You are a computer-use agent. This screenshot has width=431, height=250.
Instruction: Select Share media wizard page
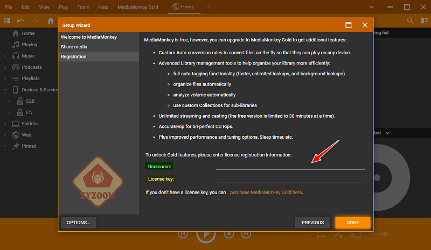click(x=99, y=47)
